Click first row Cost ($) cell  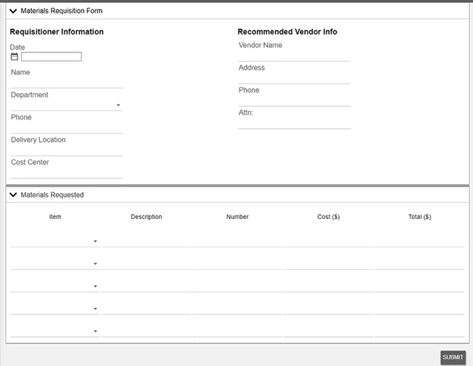(328, 239)
